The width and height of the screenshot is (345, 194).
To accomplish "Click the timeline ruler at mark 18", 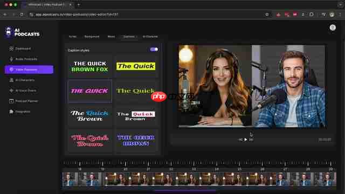I will pos(80,169).
